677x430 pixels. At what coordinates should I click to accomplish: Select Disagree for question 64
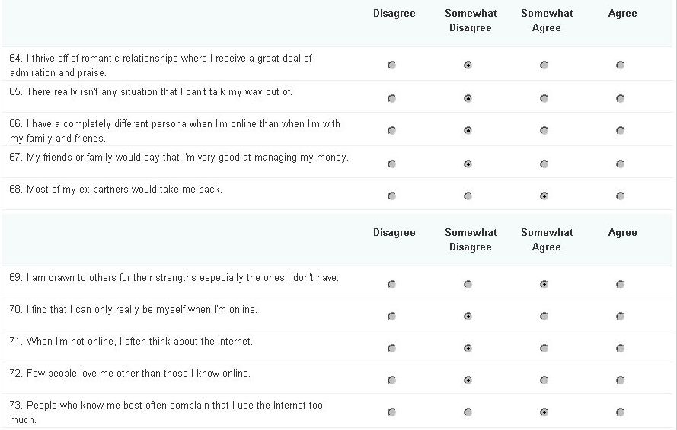coord(391,65)
